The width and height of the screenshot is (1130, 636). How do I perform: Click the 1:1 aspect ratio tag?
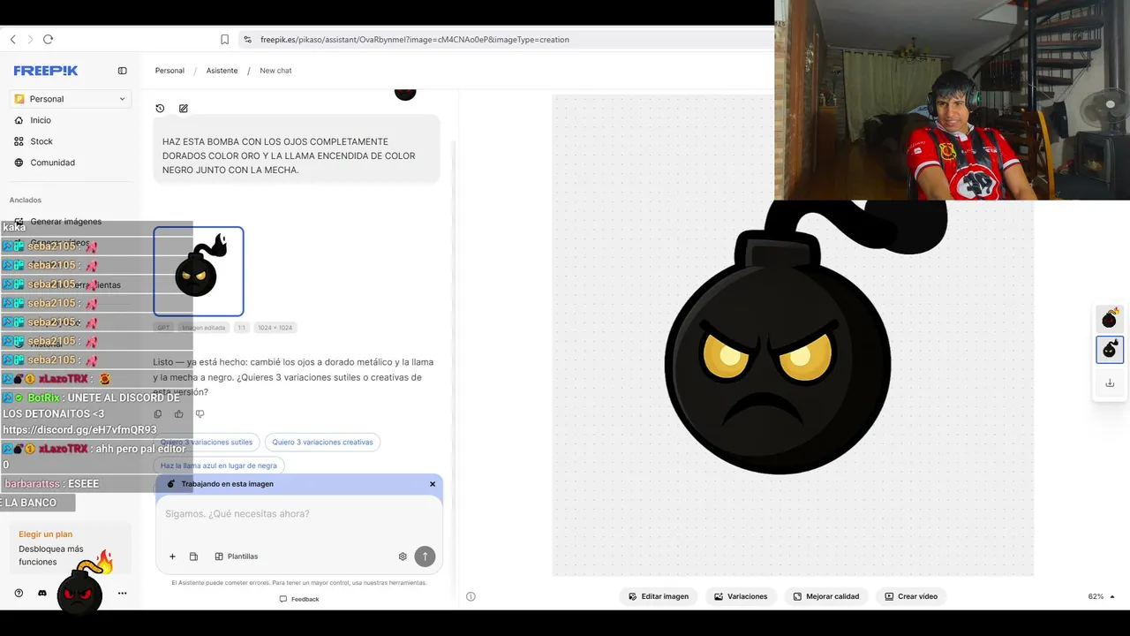241,328
